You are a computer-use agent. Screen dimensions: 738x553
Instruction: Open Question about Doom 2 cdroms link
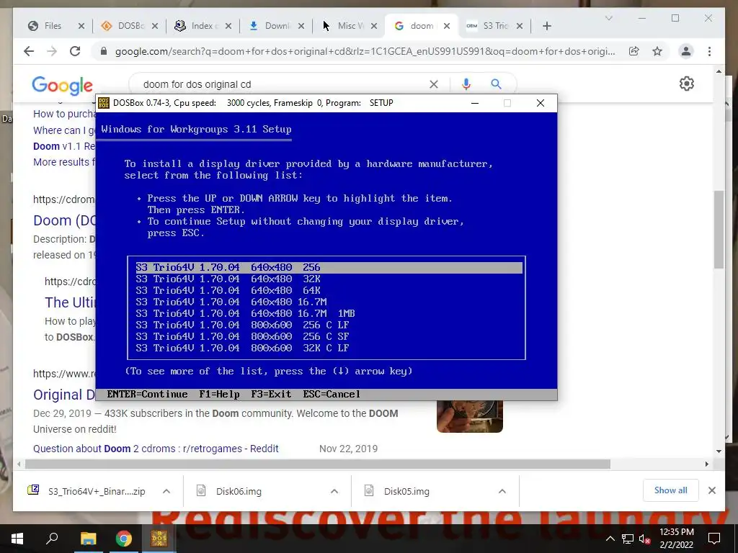point(156,449)
